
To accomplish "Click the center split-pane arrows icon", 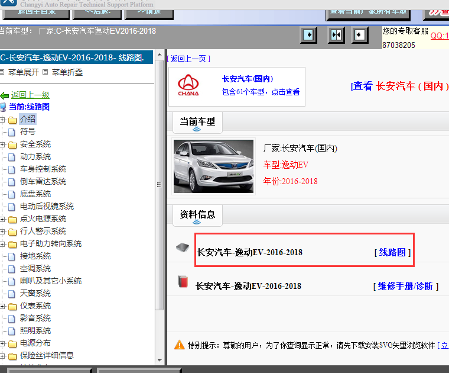I will point(336,35).
